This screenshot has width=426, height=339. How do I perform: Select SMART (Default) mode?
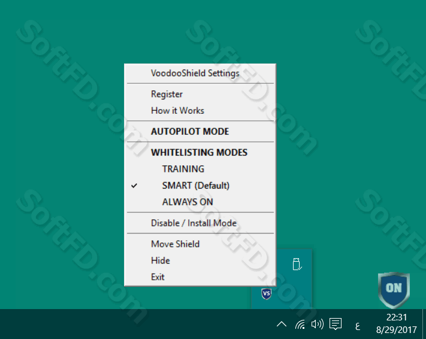click(x=200, y=186)
